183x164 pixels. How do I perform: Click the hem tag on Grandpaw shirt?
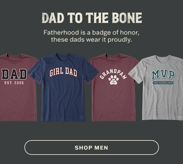[133, 117]
